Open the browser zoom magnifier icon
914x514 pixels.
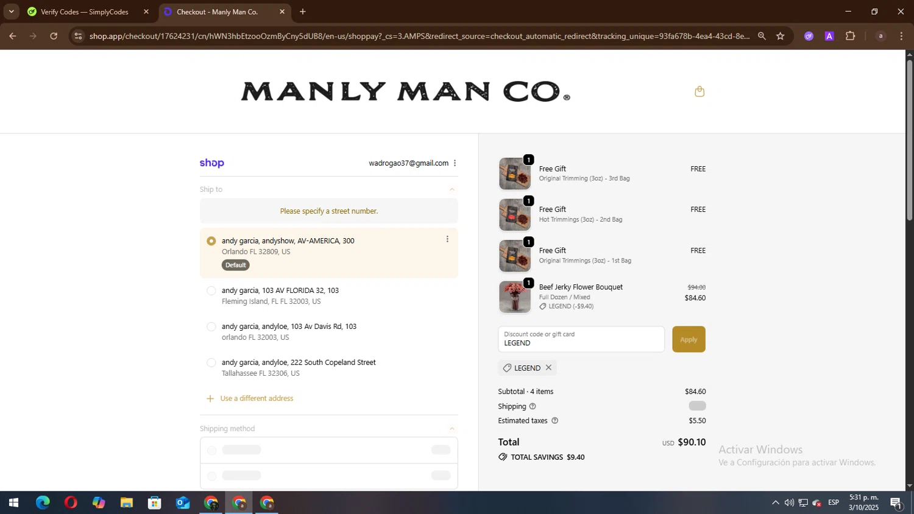[x=762, y=36]
